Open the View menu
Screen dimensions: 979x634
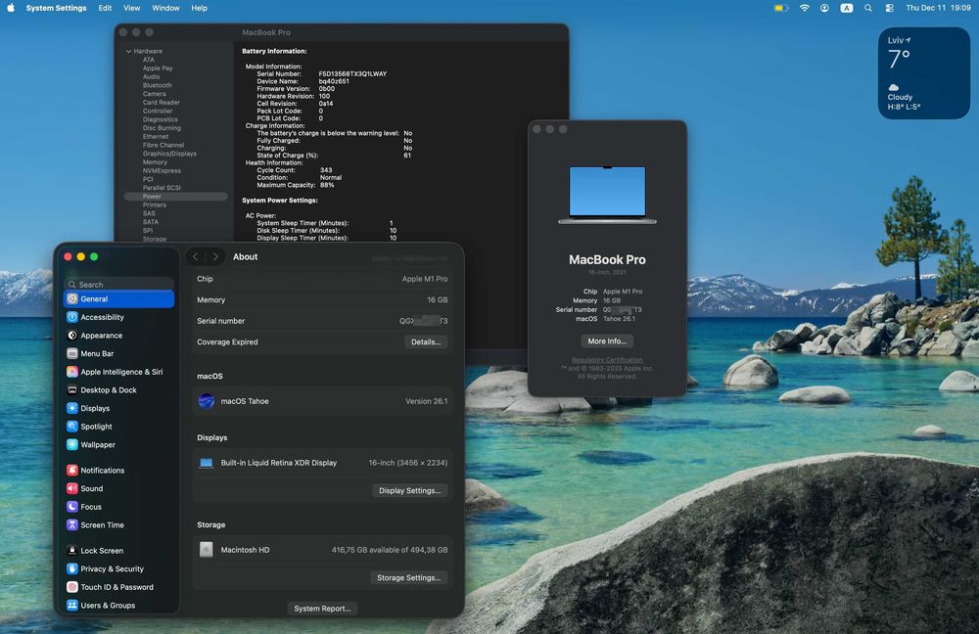pyautogui.click(x=132, y=8)
